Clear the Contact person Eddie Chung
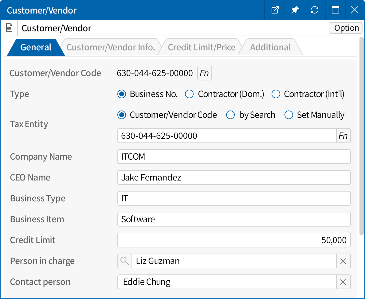365x299 pixels. (343, 282)
